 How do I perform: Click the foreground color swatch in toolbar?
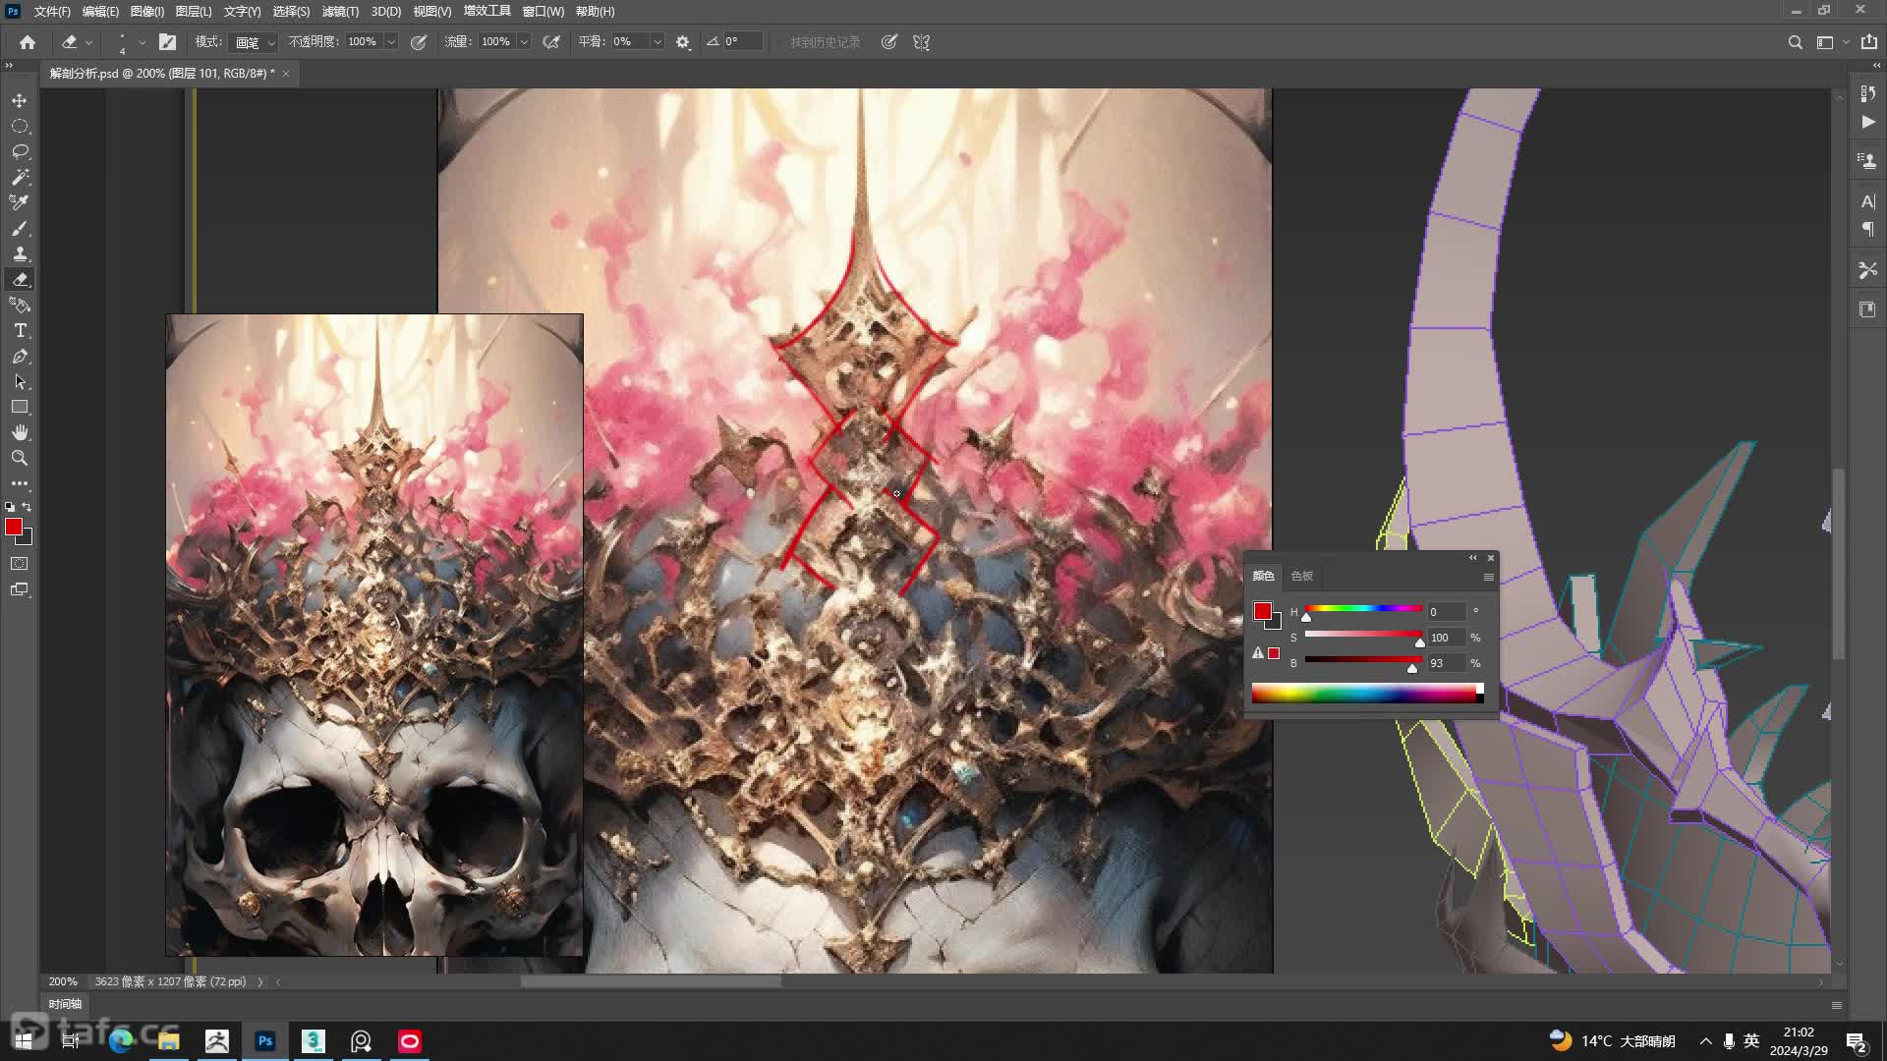coord(14,528)
